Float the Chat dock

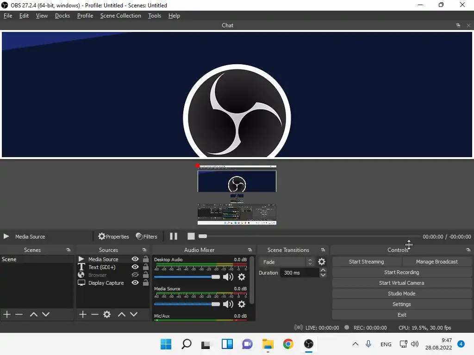[458, 25]
